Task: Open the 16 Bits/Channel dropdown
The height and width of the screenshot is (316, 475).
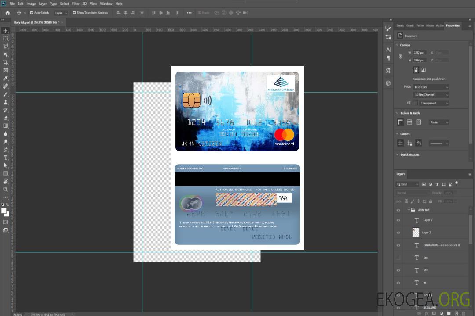Action: tap(431, 95)
